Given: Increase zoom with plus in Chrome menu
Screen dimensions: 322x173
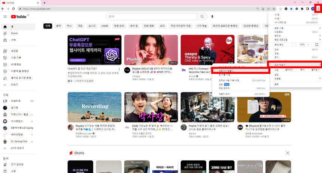Looking at the screenshot, I should coord(308,45).
